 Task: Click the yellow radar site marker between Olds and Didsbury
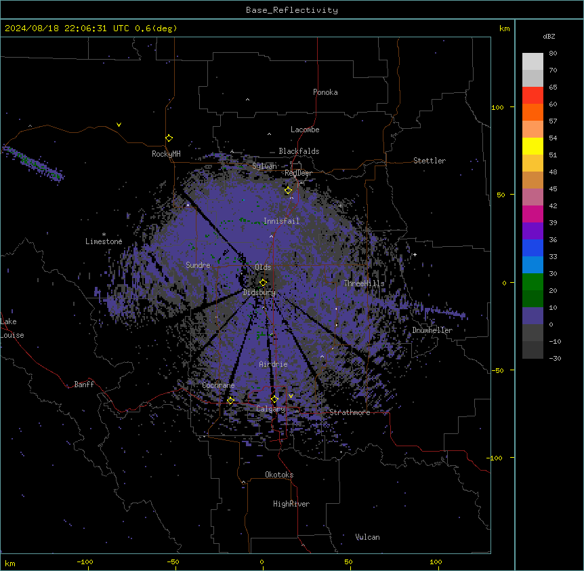pos(263,282)
